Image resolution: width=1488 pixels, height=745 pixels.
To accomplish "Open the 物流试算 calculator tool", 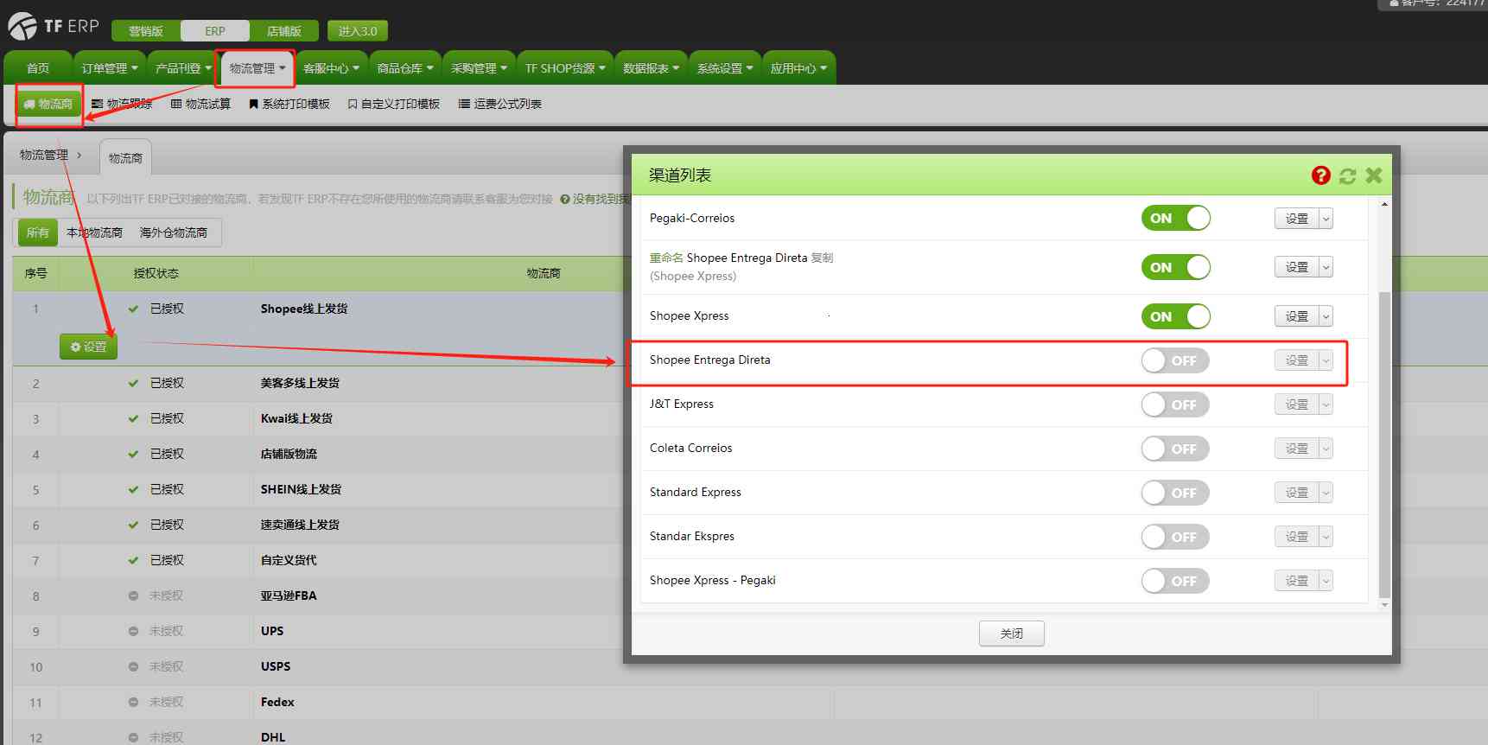I will [200, 104].
